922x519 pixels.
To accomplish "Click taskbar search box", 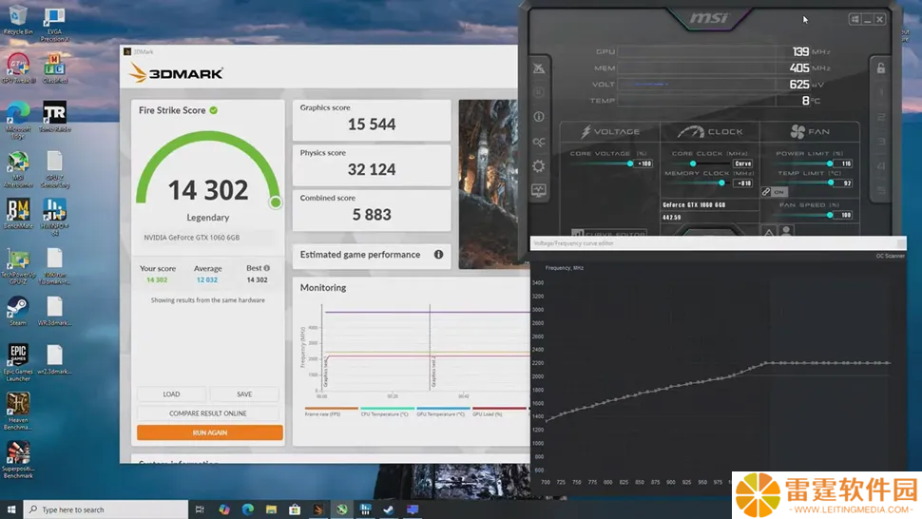I will [106, 509].
